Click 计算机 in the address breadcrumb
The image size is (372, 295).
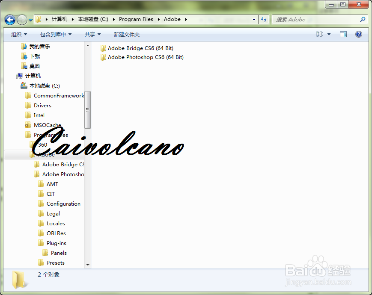[x=60, y=19]
